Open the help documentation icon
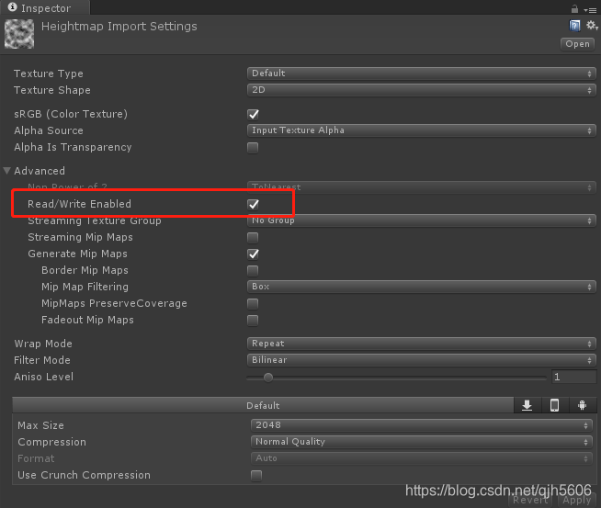This screenshot has width=601, height=508. point(574,26)
